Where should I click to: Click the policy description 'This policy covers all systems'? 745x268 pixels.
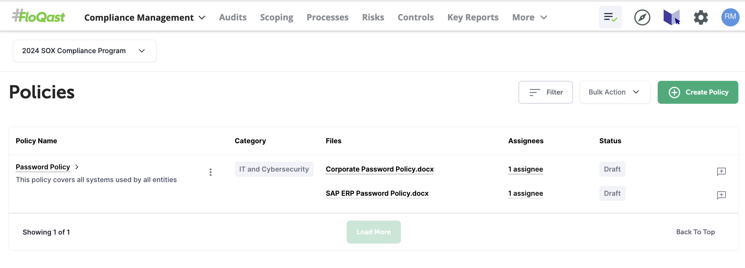96,180
